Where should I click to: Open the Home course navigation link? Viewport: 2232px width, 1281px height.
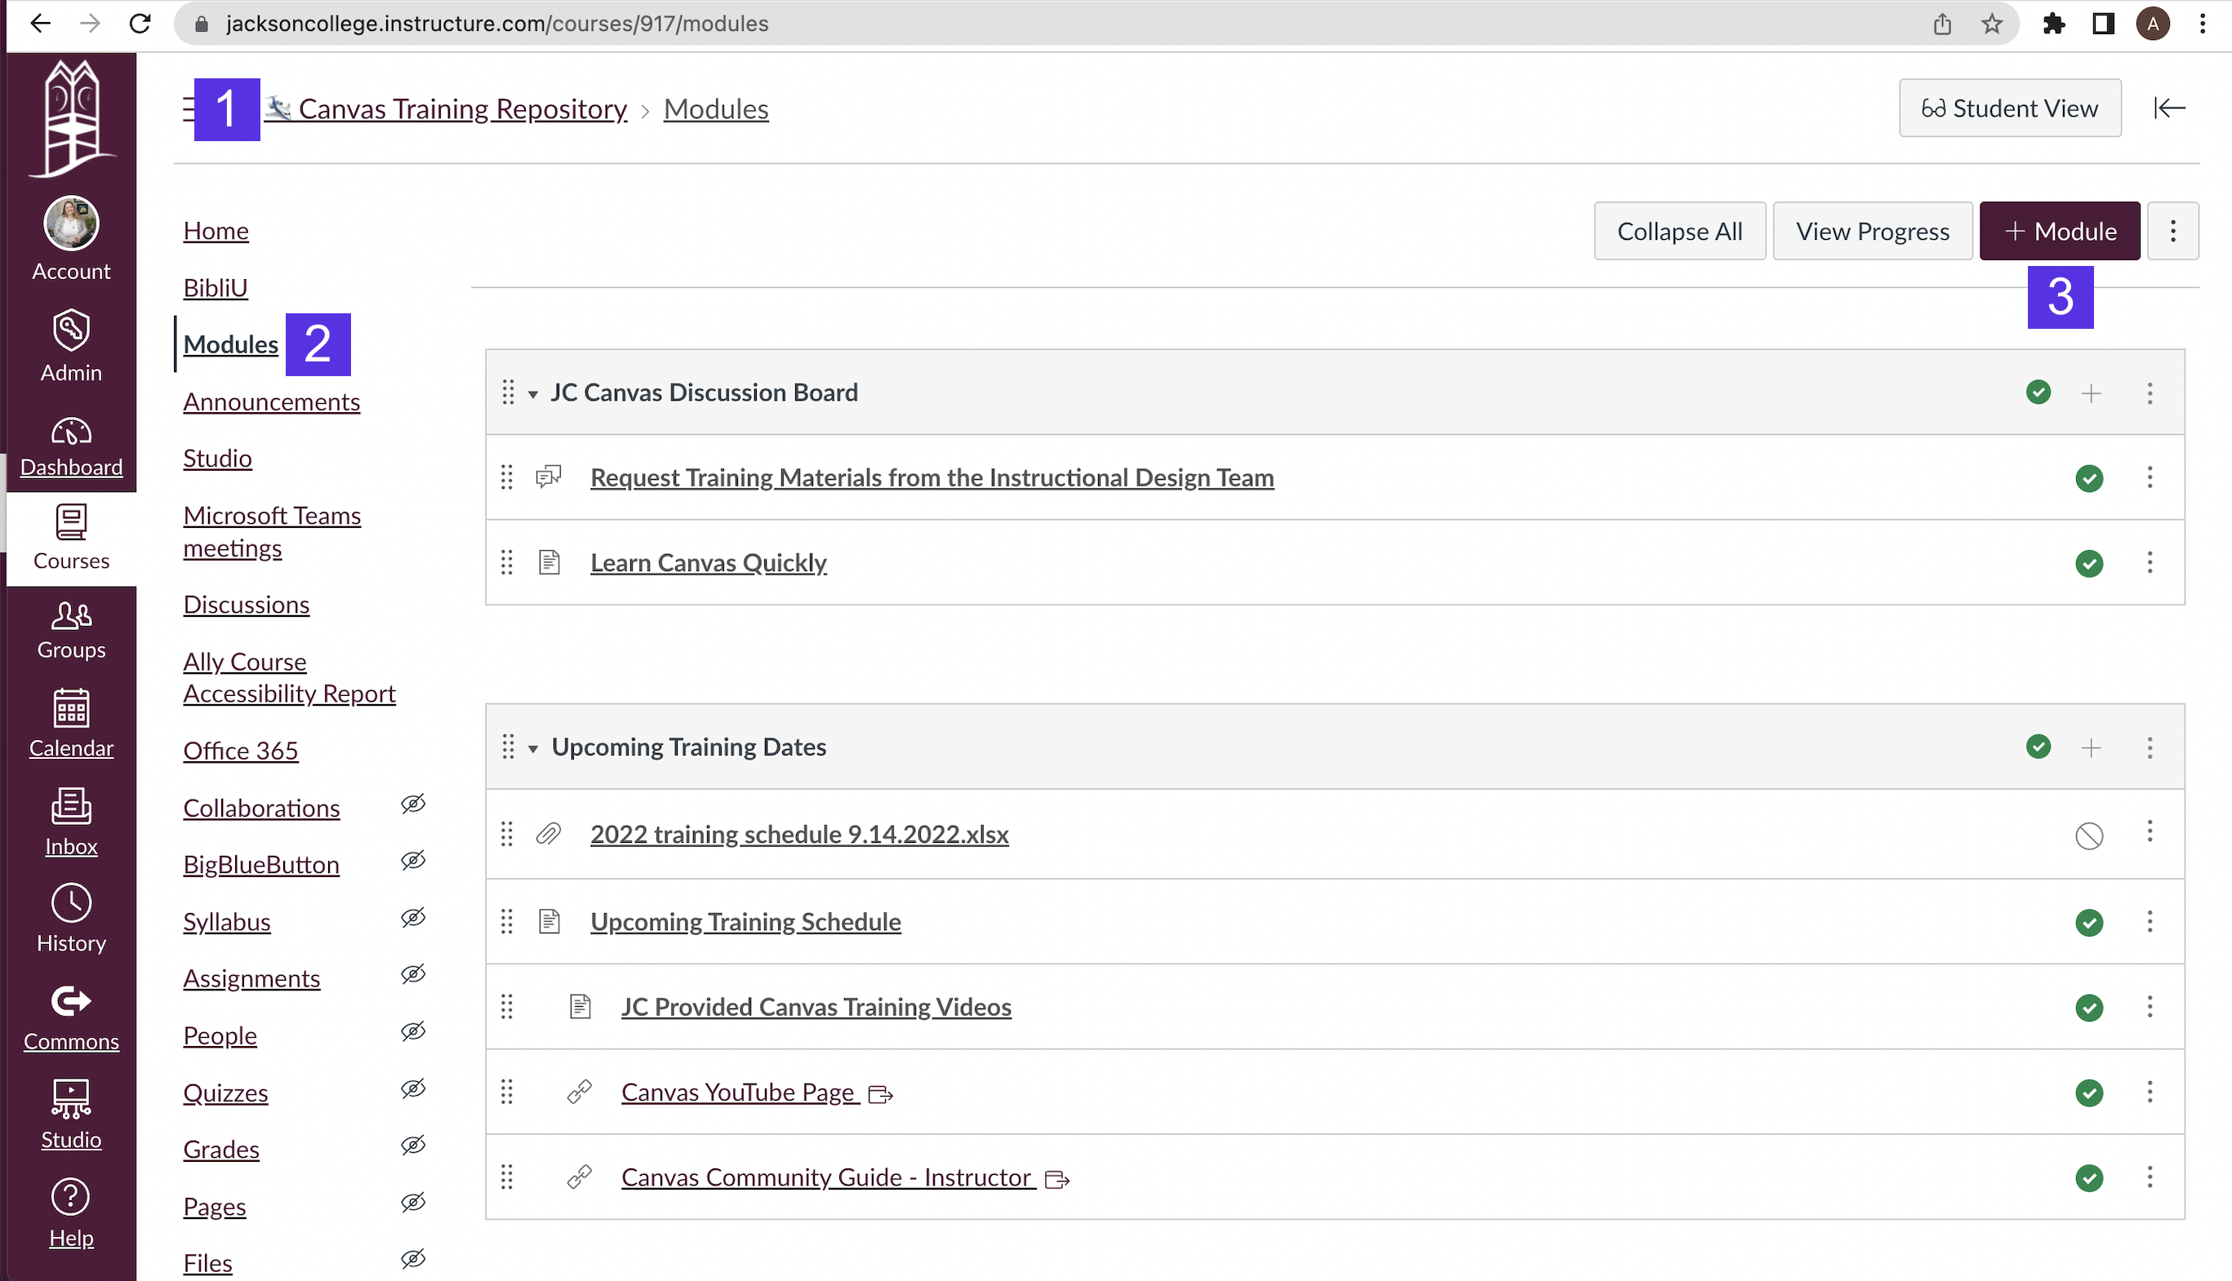[x=216, y=231]
